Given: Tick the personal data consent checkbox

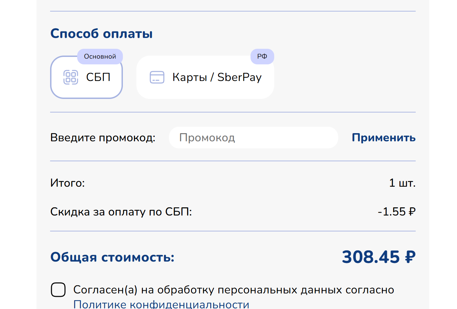Looking at the screenshot, I should pos(58,290).
